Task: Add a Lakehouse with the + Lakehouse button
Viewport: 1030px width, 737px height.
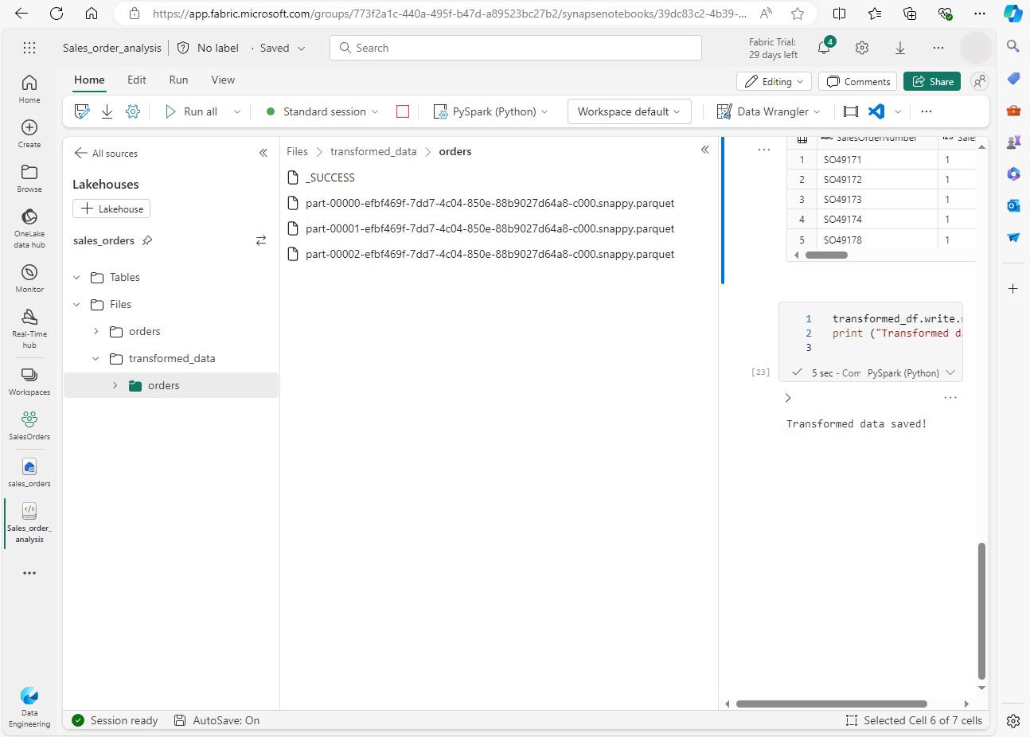Action: coord(111,209)
